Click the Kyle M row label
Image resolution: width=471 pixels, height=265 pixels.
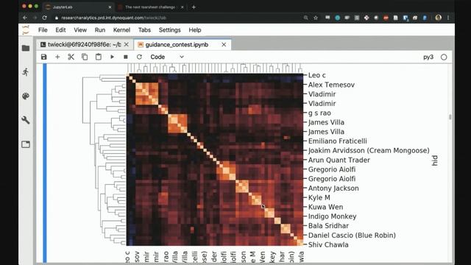click(319, 197)
